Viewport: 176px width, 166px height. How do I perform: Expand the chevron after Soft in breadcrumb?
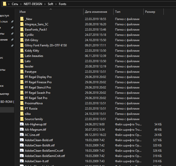[x=56, y=4]
